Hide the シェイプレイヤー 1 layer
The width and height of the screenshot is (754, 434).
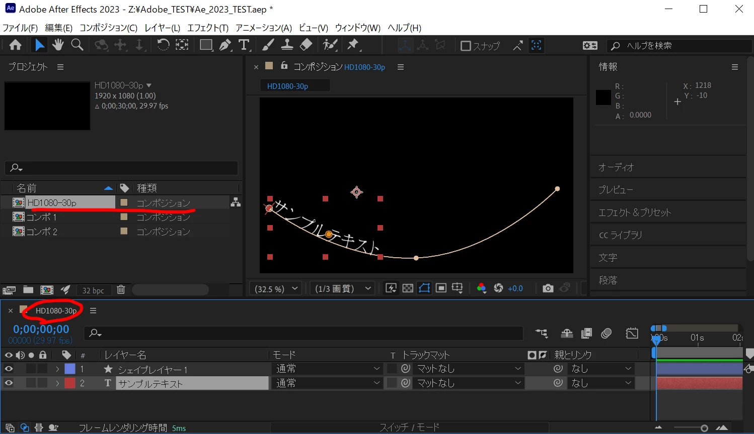click(9, 369)
